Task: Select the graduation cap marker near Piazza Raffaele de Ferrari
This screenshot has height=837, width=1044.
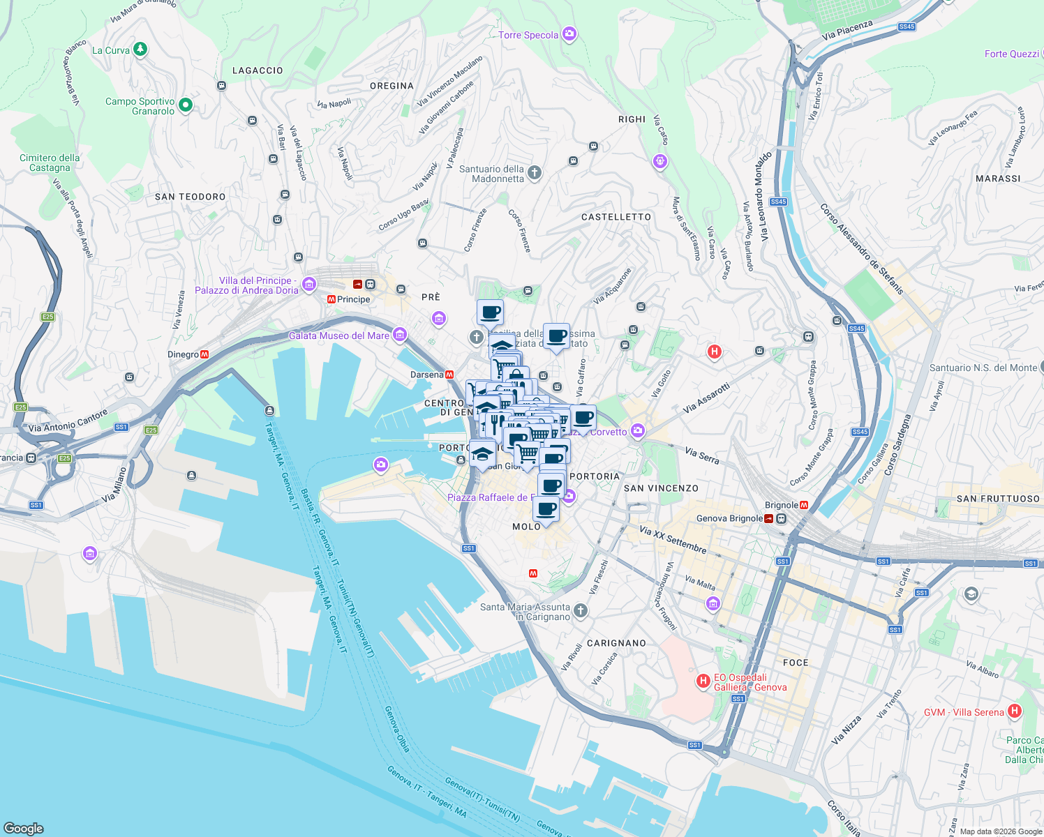Action: 481,453
